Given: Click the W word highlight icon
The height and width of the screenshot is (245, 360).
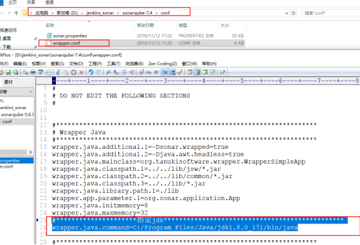Looking at the screenshot, I should click(157, 72).
